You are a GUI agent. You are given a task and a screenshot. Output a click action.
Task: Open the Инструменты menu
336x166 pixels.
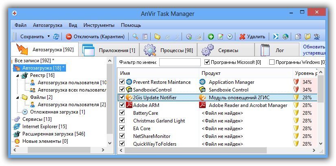coord(99,25)
